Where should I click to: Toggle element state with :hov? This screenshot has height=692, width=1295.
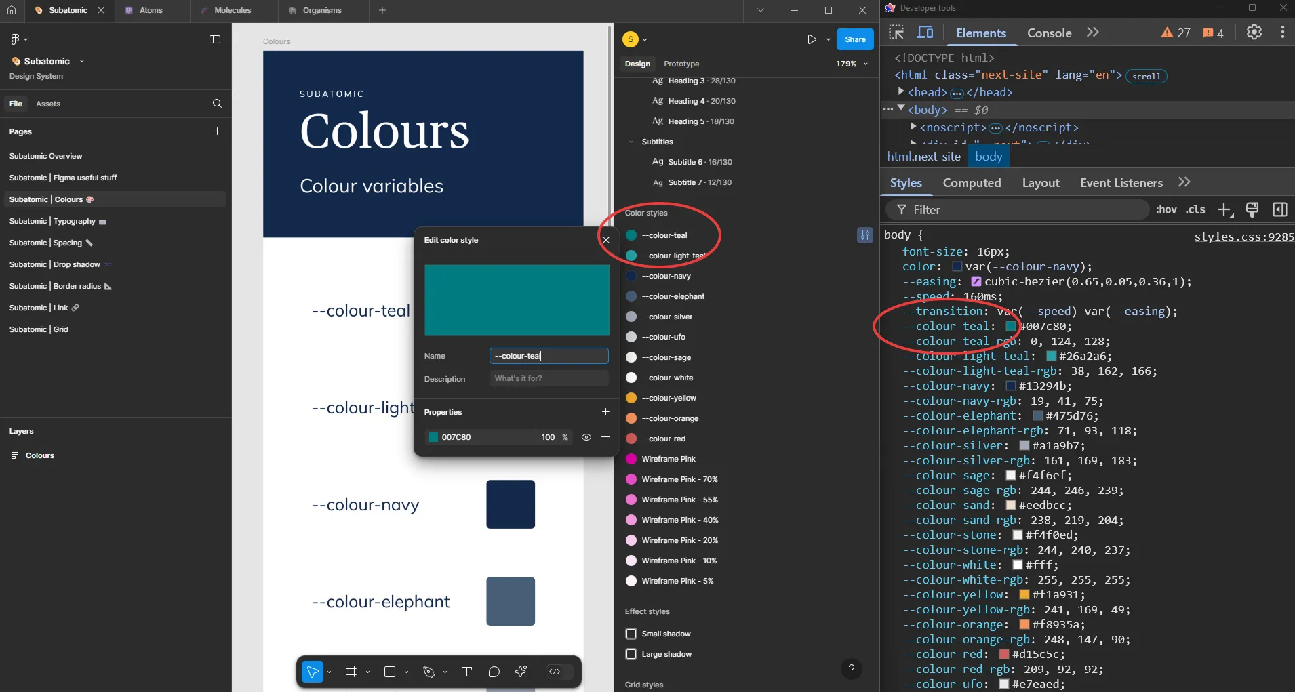click(x=1166, y=210)
